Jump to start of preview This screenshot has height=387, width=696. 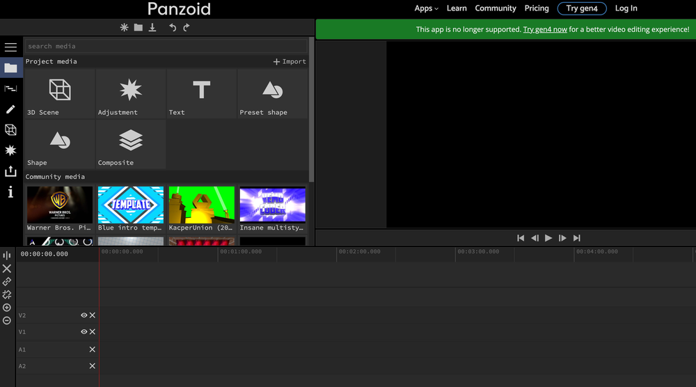click(x=521, y=238)
